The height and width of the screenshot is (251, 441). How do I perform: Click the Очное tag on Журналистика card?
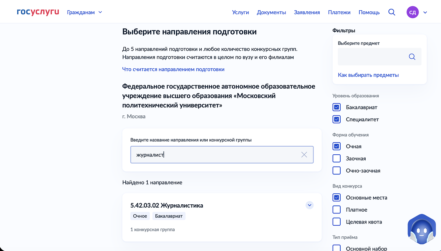coord(140,216)
